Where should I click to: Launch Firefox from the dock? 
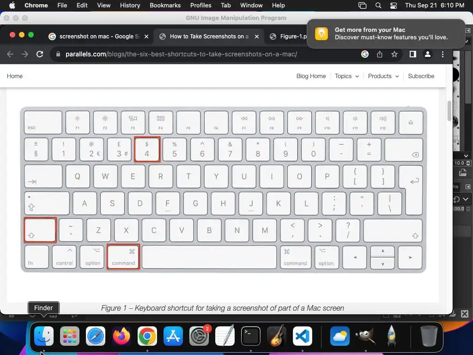[121, 336]
